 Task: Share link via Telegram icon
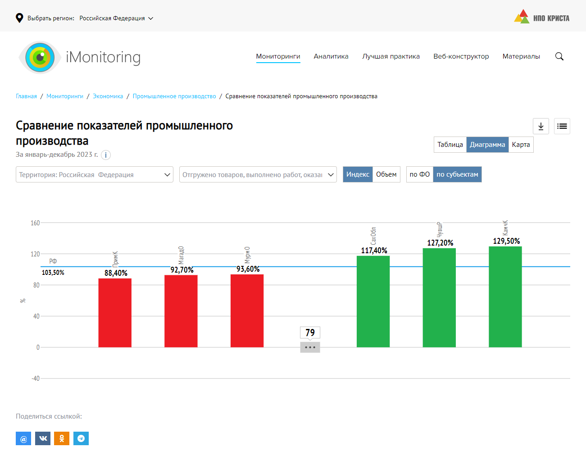(x=81, y=438)
